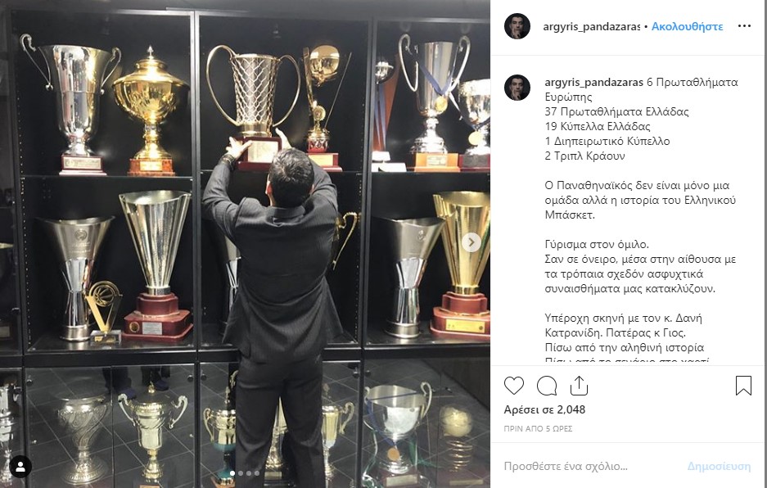This screenshot has width=767, height=488.
Task: Jump to second carousel indicator dot
Action: (x=241, y=473)
